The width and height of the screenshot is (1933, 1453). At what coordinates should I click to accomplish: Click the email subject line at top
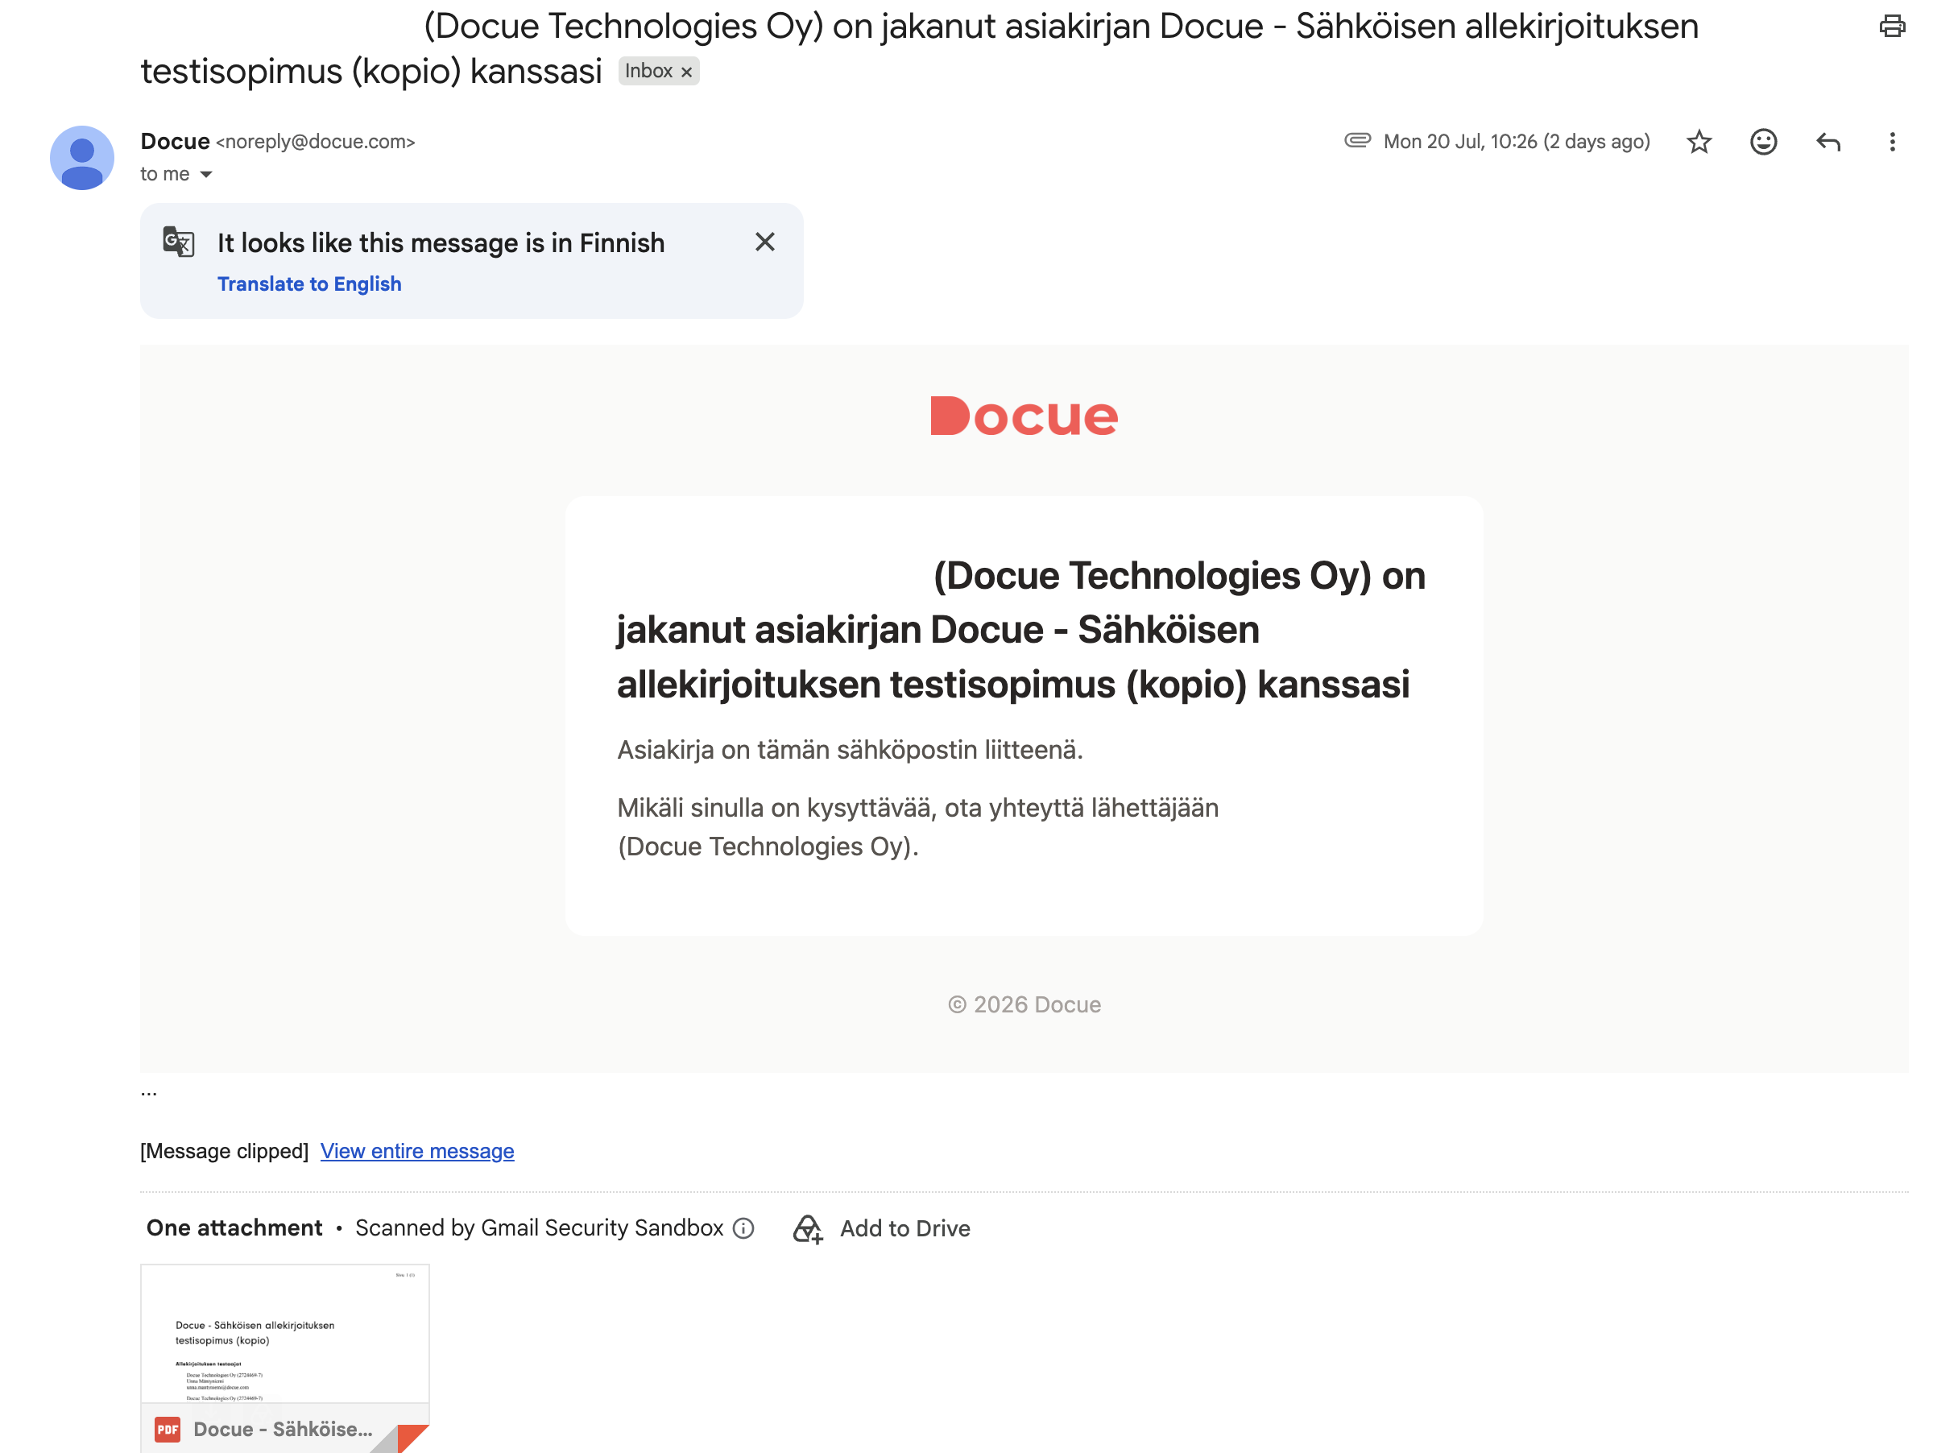tap(920, 48)
